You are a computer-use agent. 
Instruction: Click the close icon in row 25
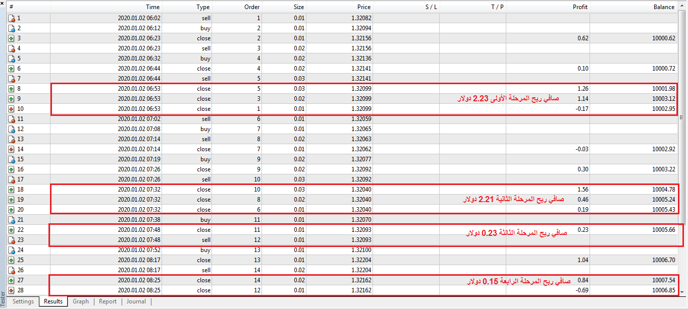click(x=12, y=260)
